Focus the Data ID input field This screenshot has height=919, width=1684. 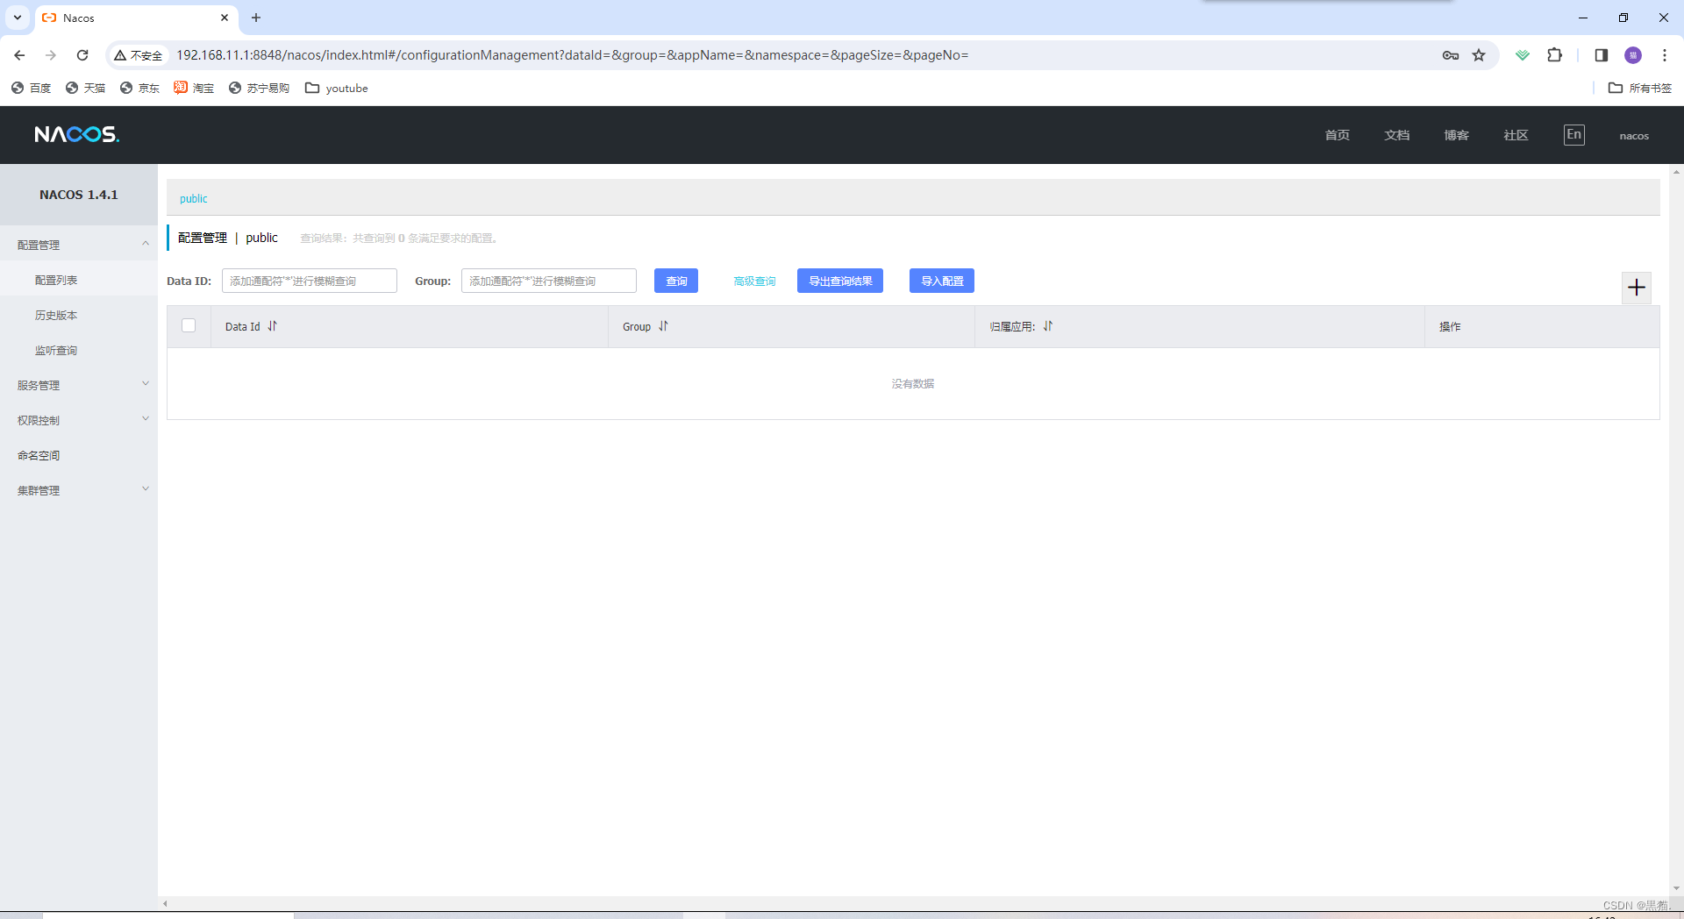pos(310,281)
